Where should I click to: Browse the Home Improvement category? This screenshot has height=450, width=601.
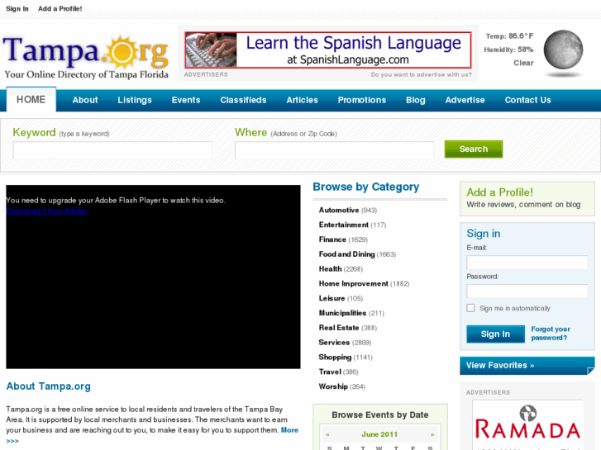[353, 284]
